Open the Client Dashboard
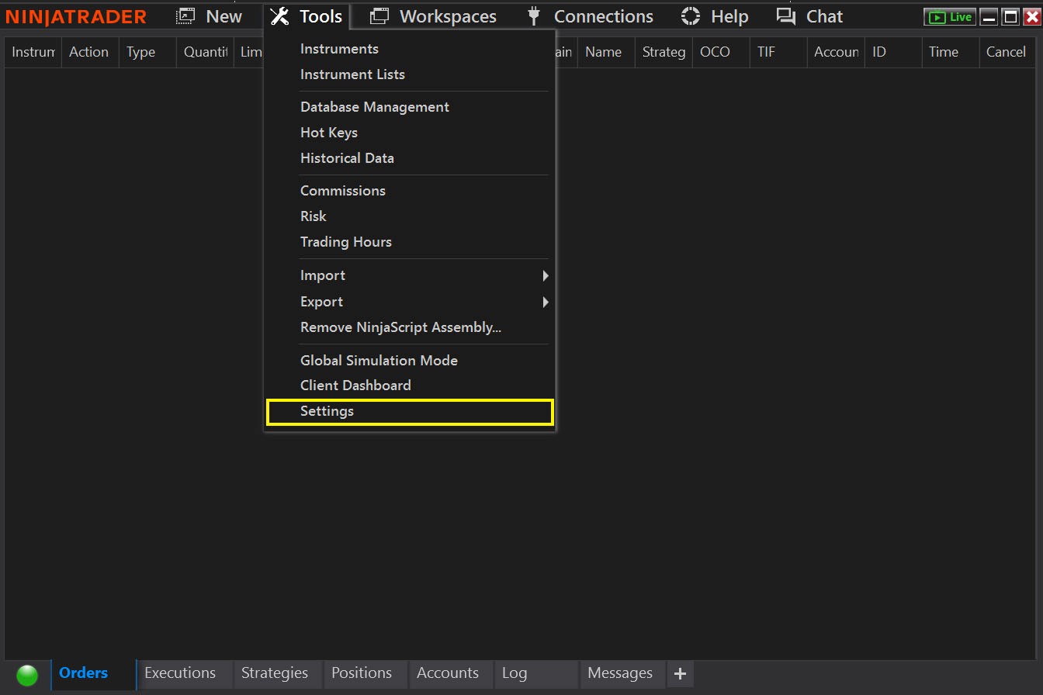Viewport: 1043px width, 695px height. pyautogui.click(x=355, y=385)
